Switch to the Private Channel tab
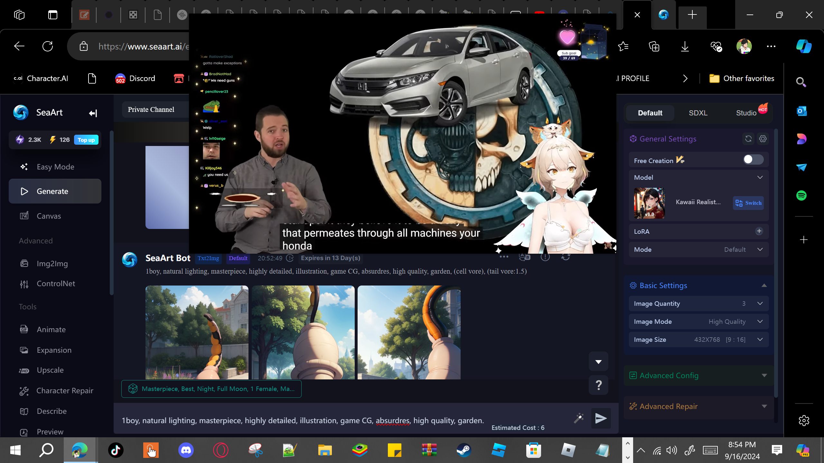 151,110
